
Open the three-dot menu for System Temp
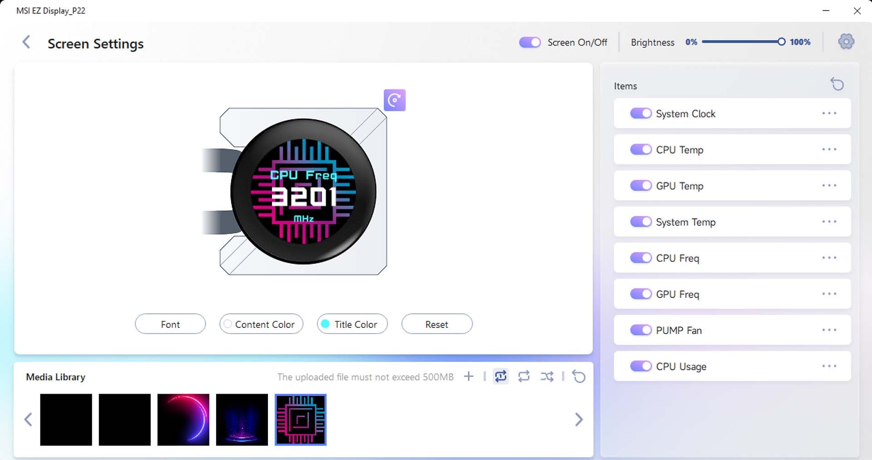pos(829,221)
